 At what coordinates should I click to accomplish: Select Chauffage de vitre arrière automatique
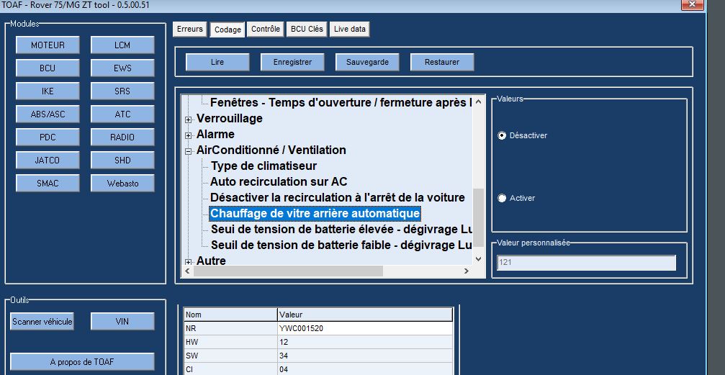tap(315, 214)
